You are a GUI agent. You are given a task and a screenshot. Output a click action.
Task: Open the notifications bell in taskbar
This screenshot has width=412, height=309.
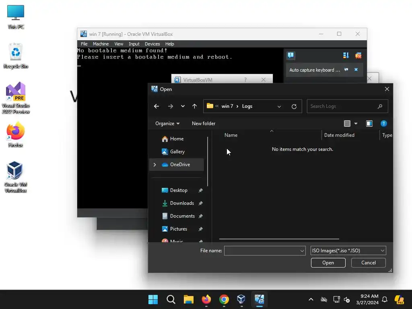coord(385,299)
